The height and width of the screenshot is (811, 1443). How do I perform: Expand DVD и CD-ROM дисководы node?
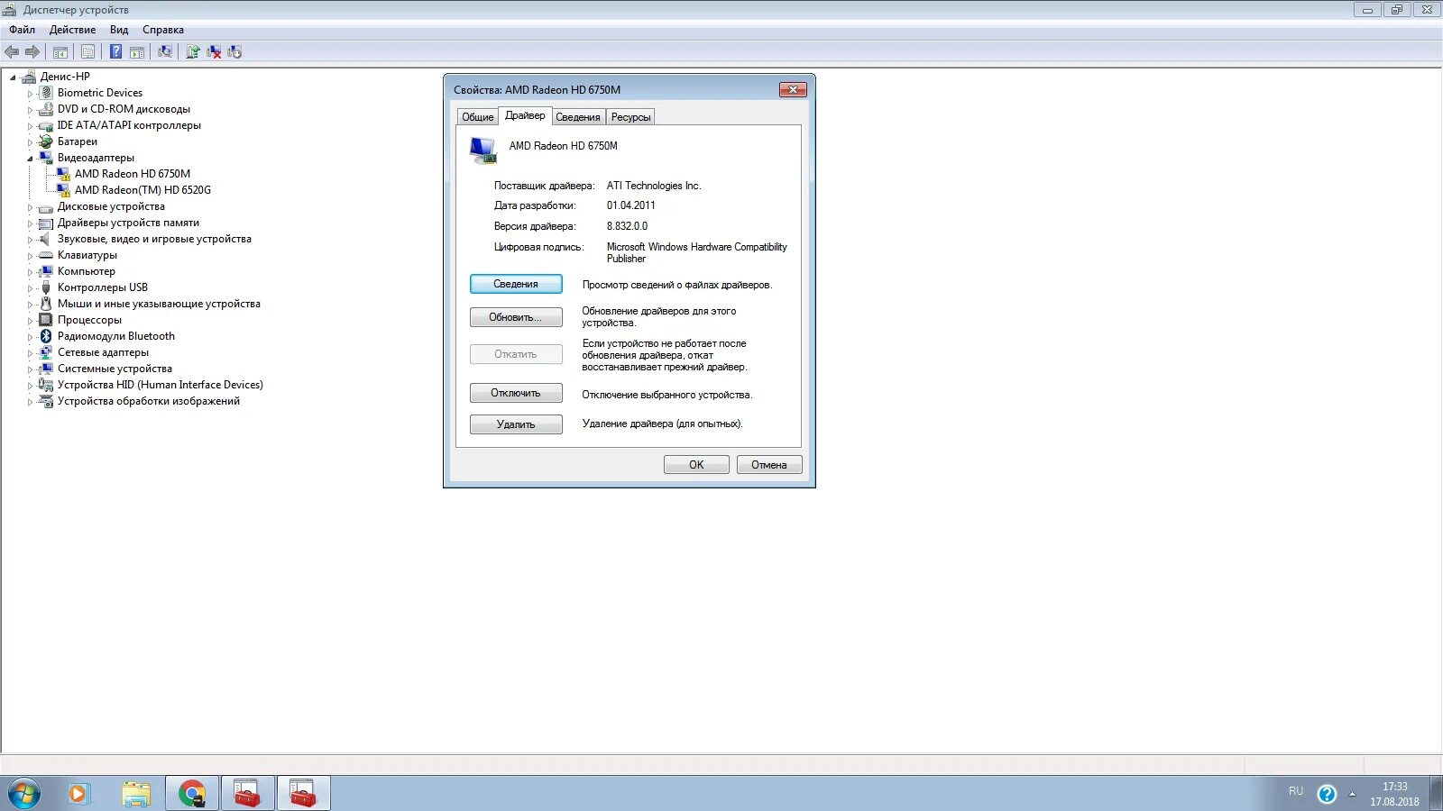pos(30,110)
